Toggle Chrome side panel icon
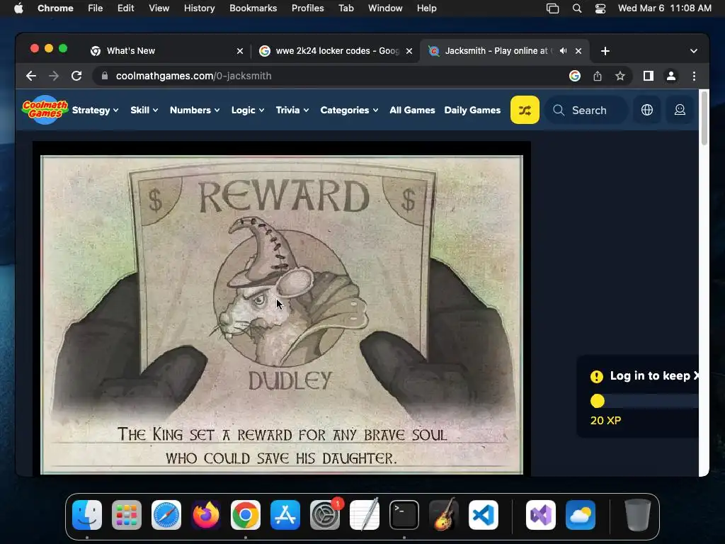This screenshot has width=725, height=544. [649, 76]
